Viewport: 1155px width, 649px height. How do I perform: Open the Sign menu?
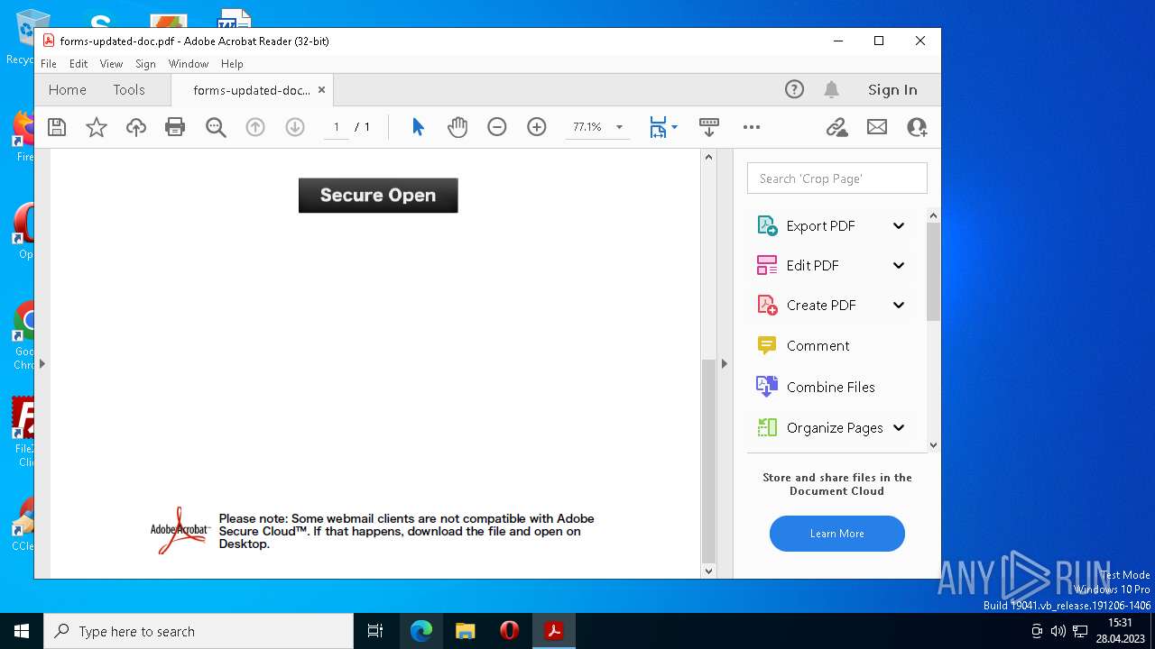coord(145,64)
